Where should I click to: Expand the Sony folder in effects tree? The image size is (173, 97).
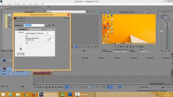4,23
